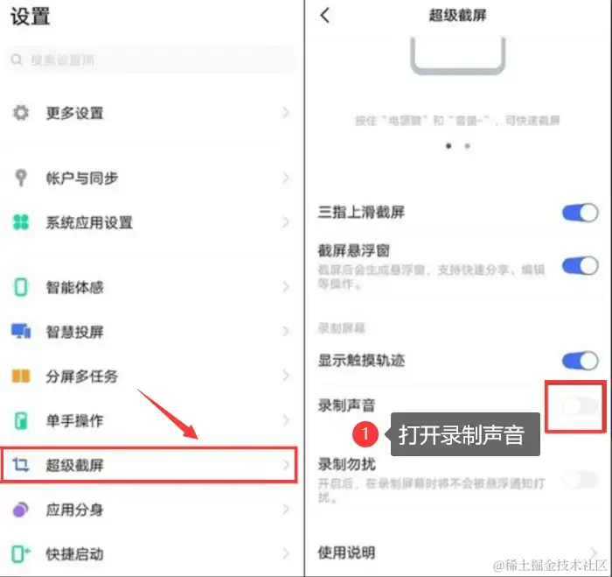Tap the orange 分屏多任务 icon
612x577 pixels.
[x=21, y=376]
